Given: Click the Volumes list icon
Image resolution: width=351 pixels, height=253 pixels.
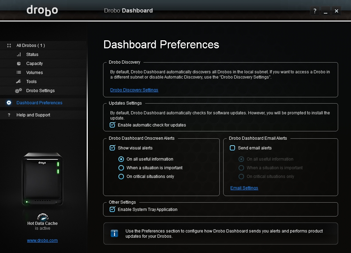Looking at the screenshot, I should pyautogui.click(x=19, y=73).
